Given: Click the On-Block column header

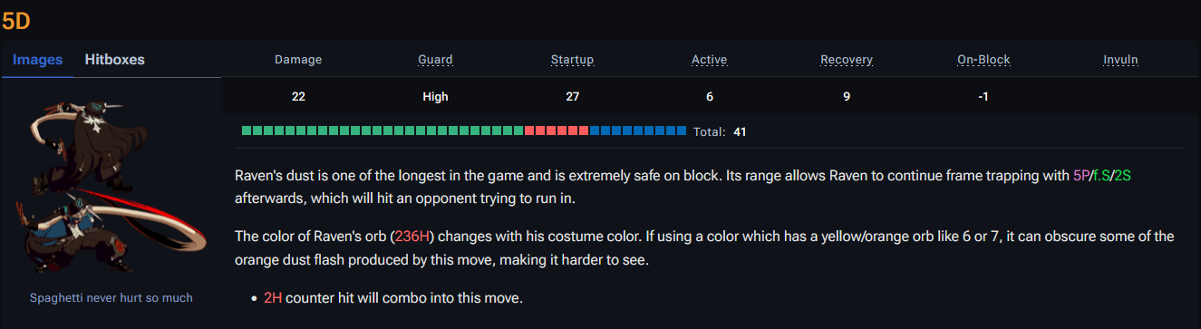Looking at the screenshot, I should pos(983,60).
